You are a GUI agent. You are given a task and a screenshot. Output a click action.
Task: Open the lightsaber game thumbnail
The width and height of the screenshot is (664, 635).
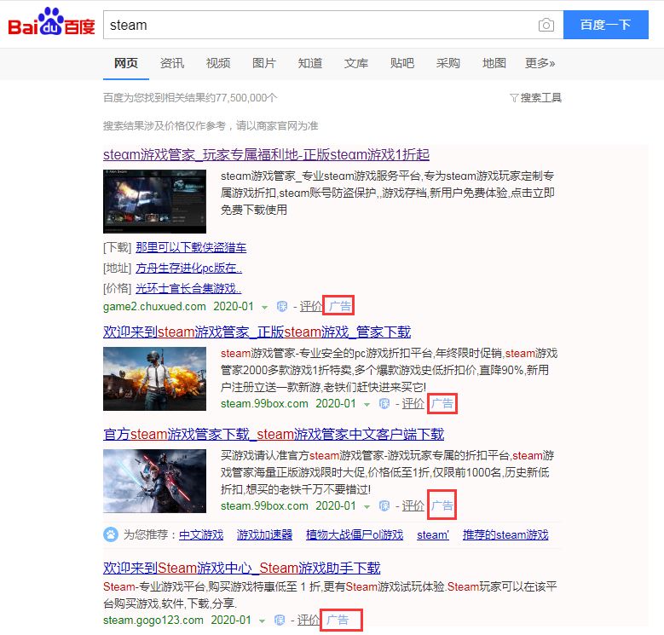click(154, 481)
